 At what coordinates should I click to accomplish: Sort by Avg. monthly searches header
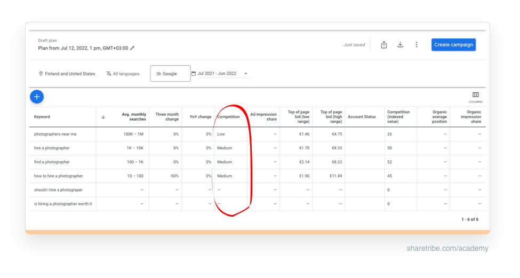click(134, 117)
